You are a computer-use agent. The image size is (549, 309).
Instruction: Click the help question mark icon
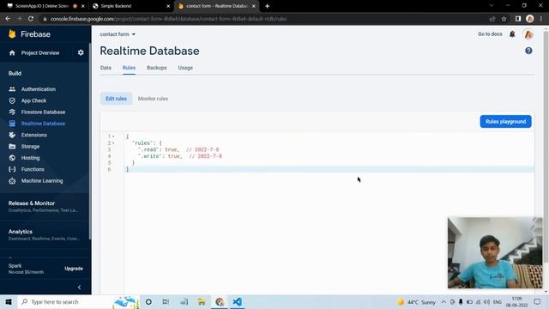pos(528,51)
